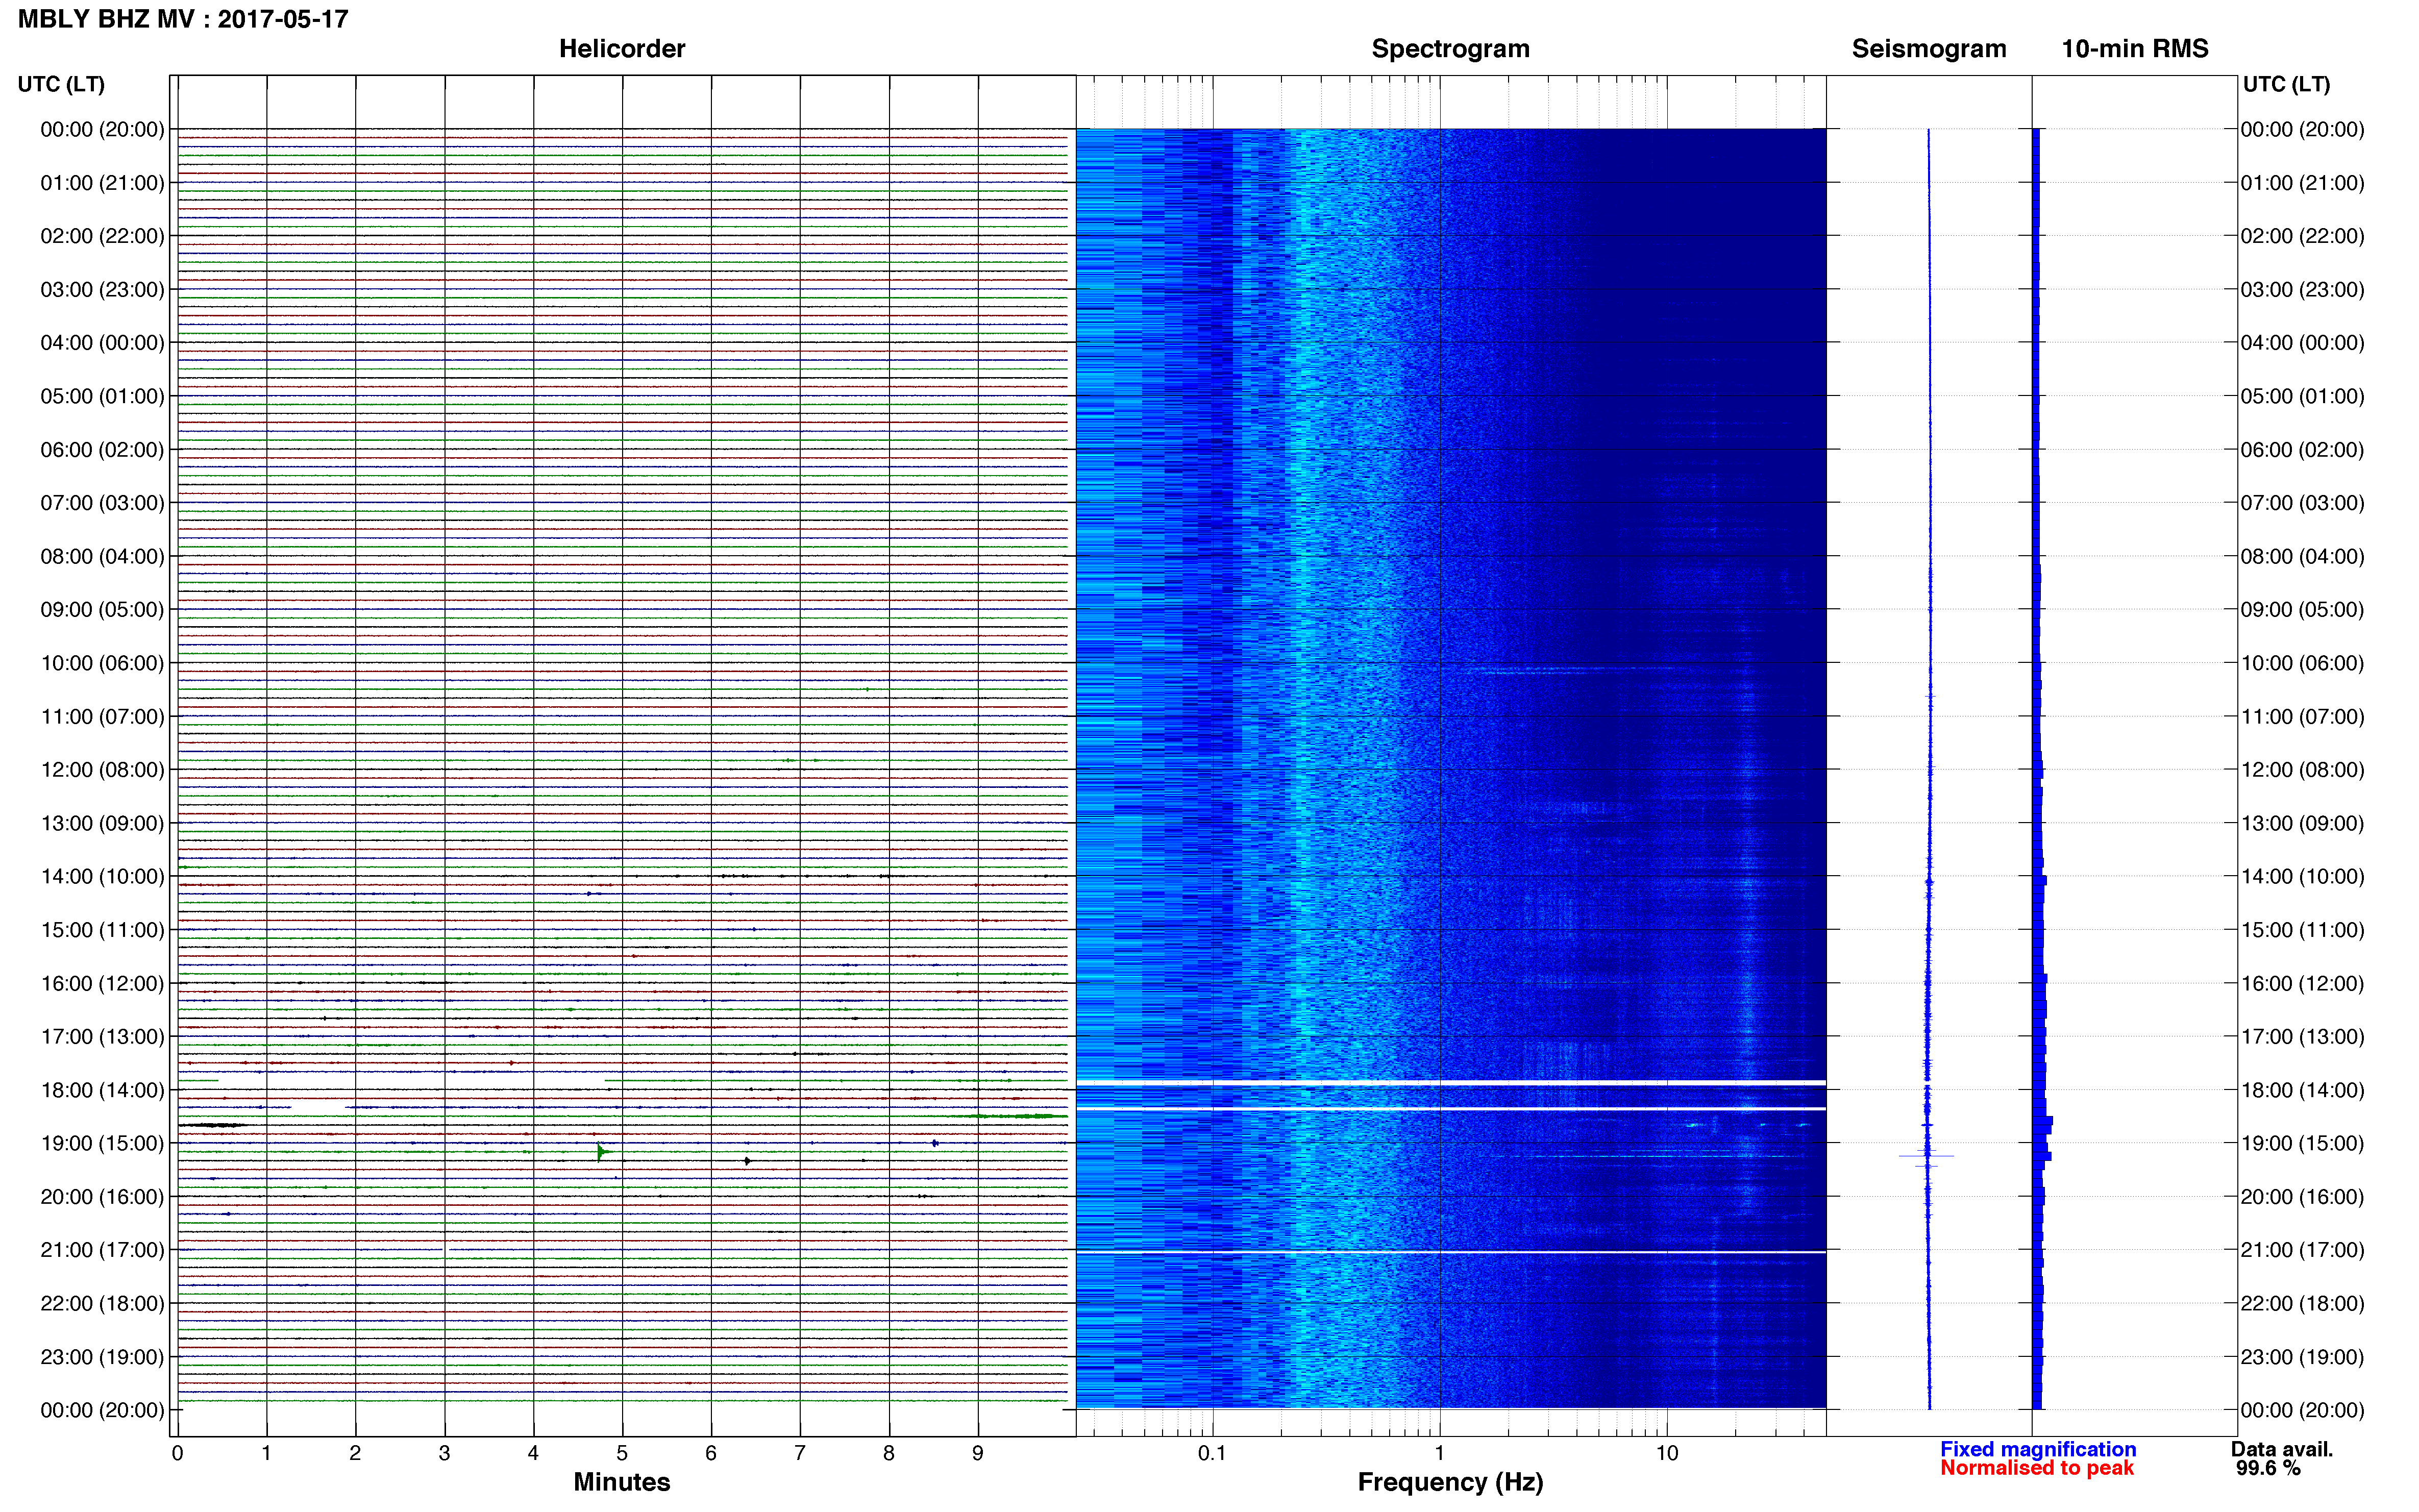This screenshot has height=1512, width=2419.
Task: Click minute tick label '0' on Helicorder axis
Action: tap(177, 1454)
